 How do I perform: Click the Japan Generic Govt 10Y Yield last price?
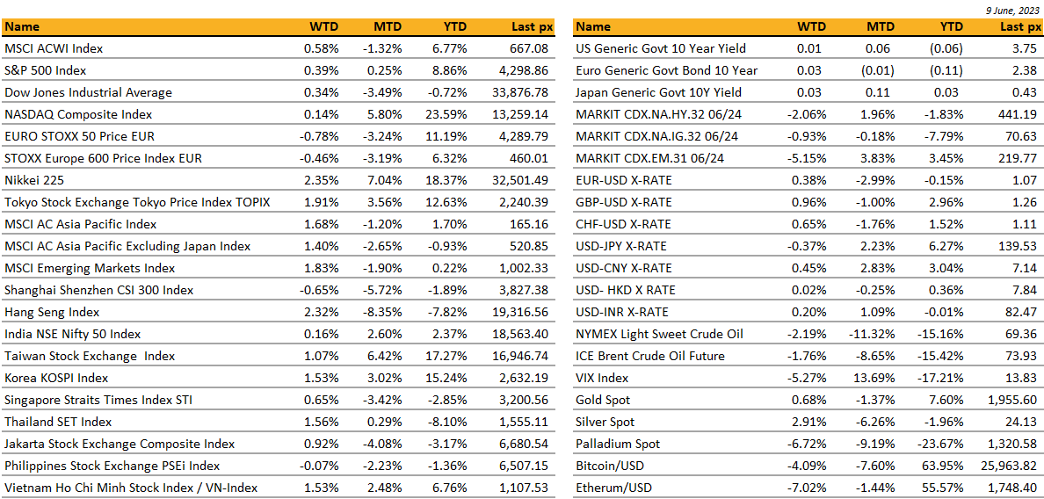pos(1022,92)
